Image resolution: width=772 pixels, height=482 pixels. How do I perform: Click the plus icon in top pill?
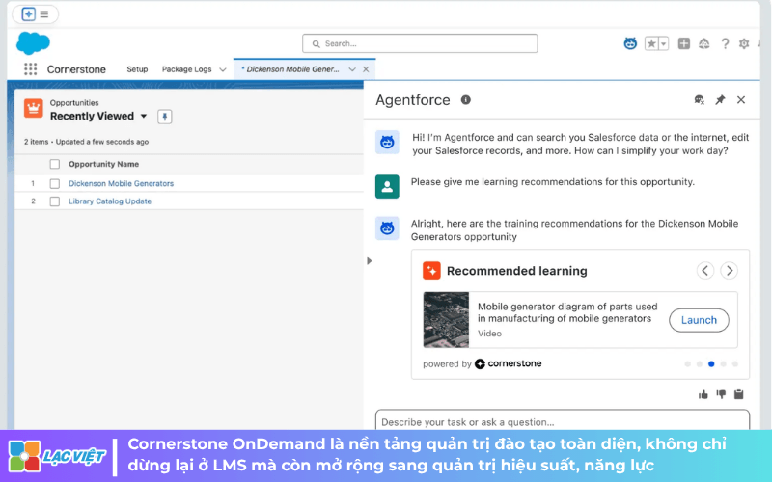tap(29, 14)
